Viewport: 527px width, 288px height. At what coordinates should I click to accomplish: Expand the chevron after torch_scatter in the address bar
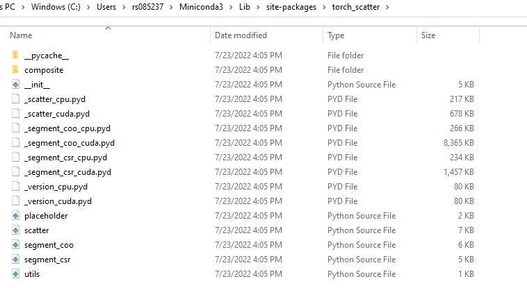tap(387, 8)
